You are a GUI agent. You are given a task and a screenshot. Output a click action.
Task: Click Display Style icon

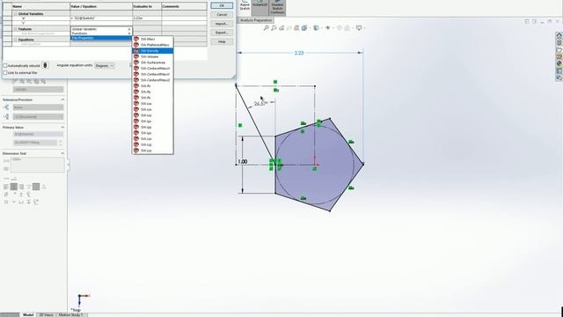pos(317,27)
